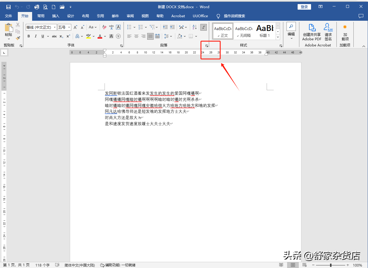Click the Create and Share Adobe PDF icon
This screenshot has width=368, height=268.
(x=312, y=32)
